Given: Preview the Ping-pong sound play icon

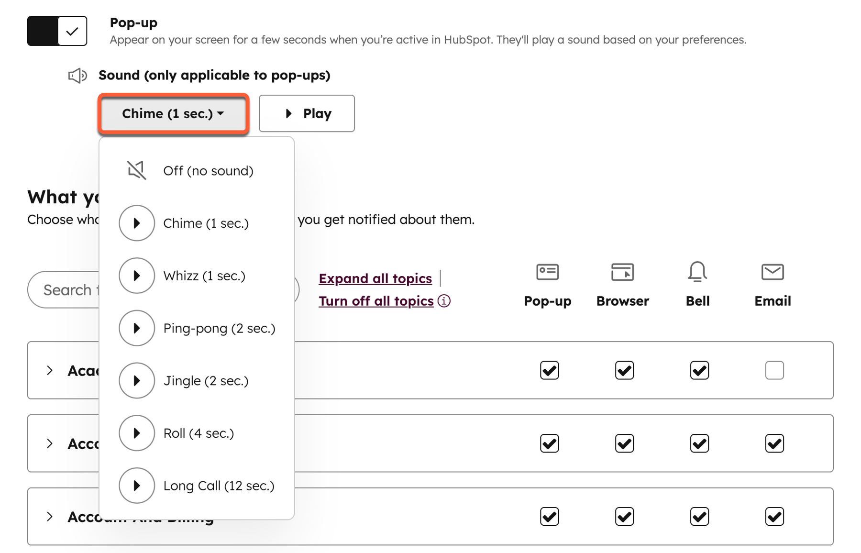Looking at the screenshot, I should pos(137,328).
